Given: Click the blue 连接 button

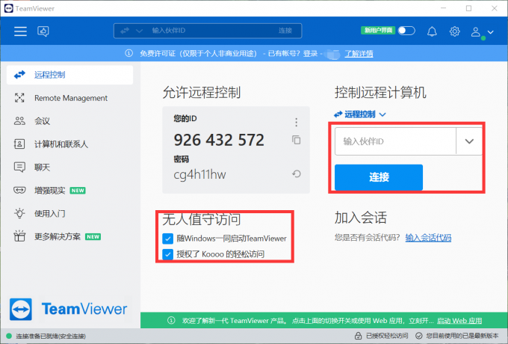Looking at the screenshot, I should 379,177.
